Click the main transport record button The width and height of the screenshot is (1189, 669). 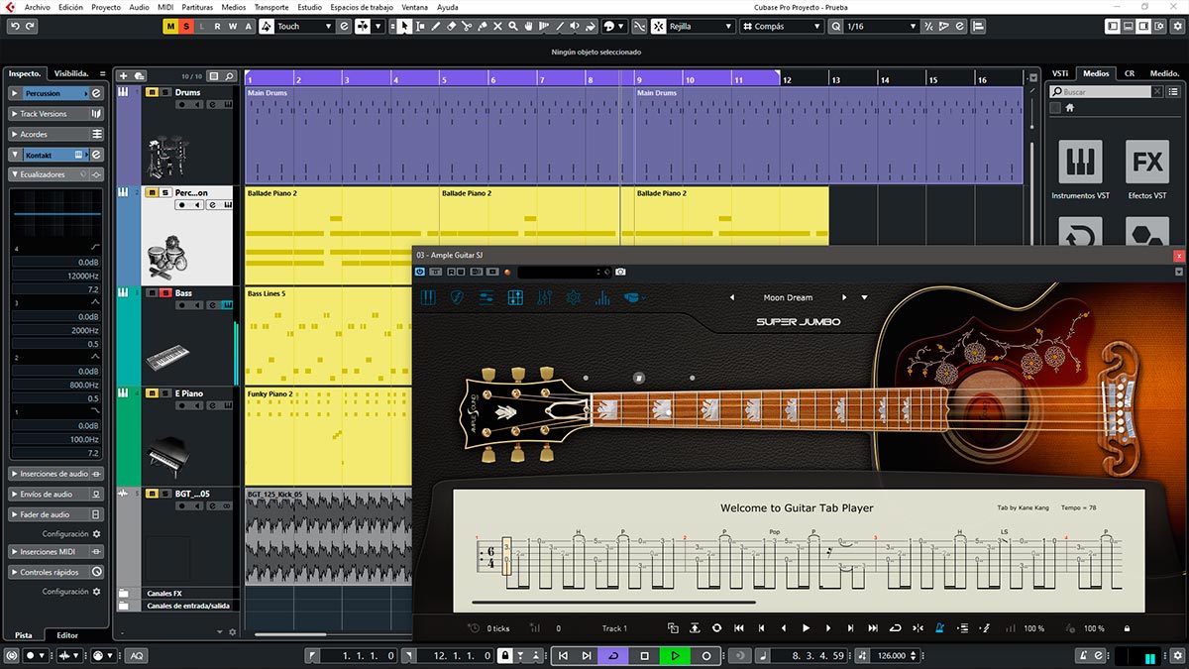click(706, 655)
